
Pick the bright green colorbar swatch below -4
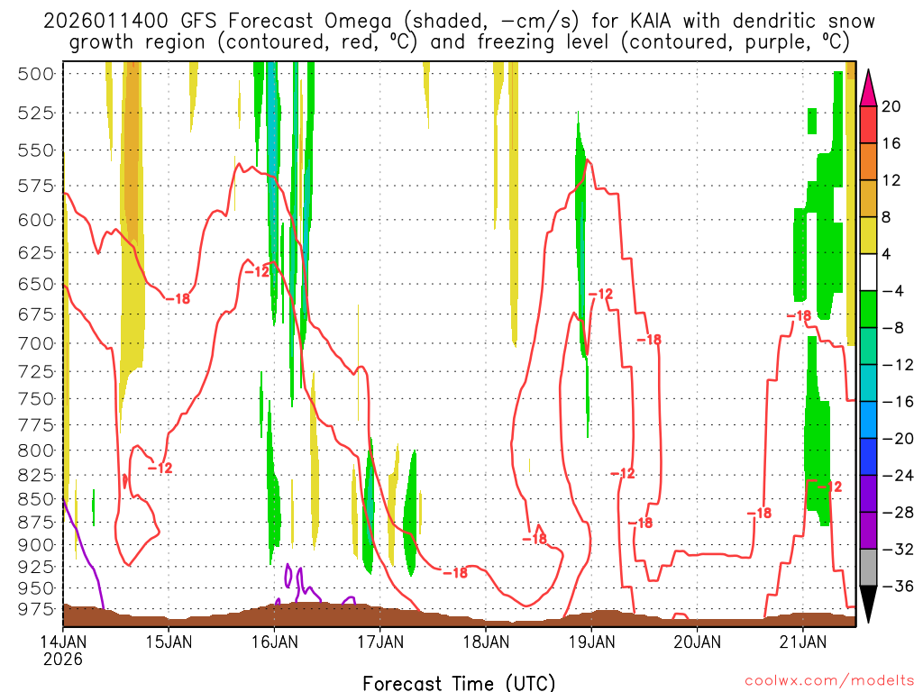(x=868, y=310)
